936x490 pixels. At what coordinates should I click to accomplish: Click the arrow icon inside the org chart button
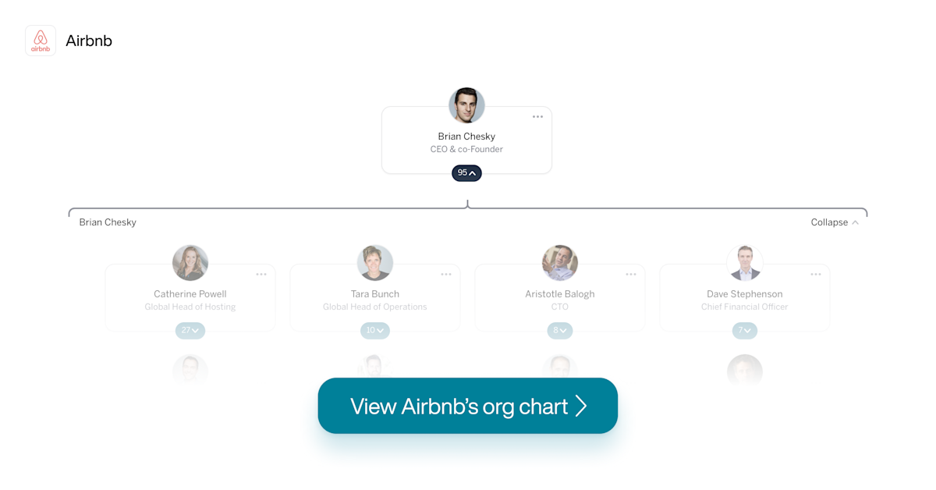(582, 406)
